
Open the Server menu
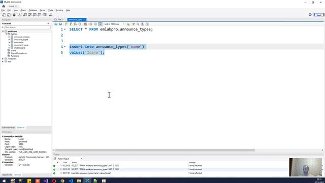point(42,10)
